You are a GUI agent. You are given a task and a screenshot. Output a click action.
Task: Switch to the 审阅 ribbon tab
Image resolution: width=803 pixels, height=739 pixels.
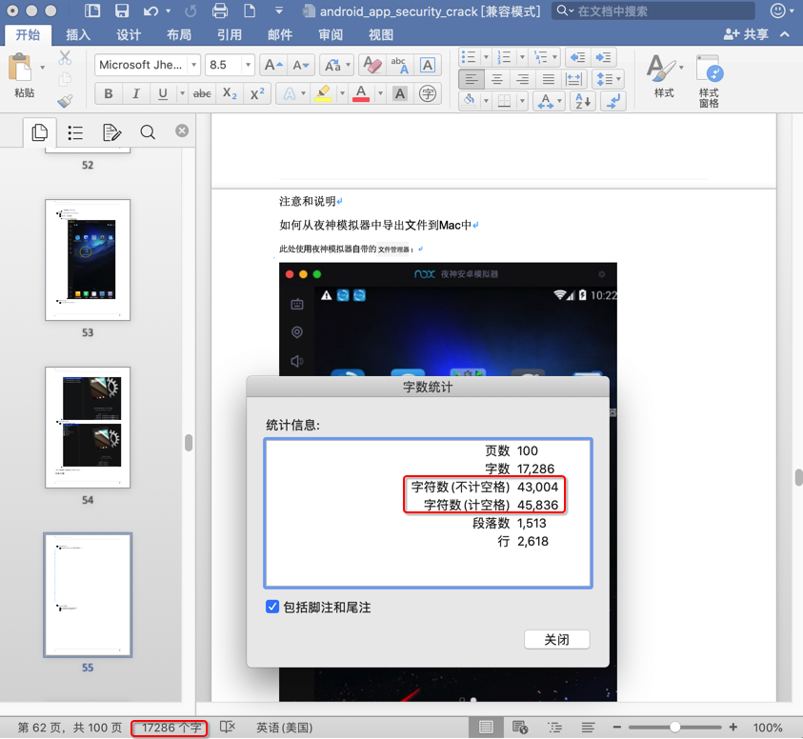coord(331,35)
